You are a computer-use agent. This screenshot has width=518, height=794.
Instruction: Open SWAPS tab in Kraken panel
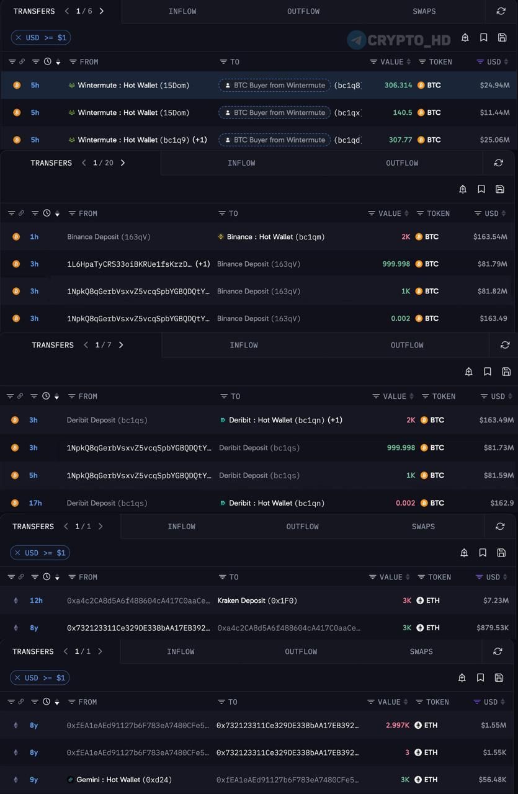pos(423,526)
